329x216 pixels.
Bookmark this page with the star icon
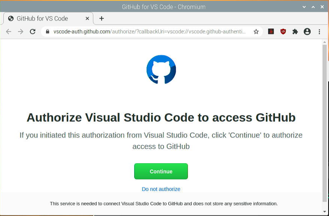(x=256, y=32)
